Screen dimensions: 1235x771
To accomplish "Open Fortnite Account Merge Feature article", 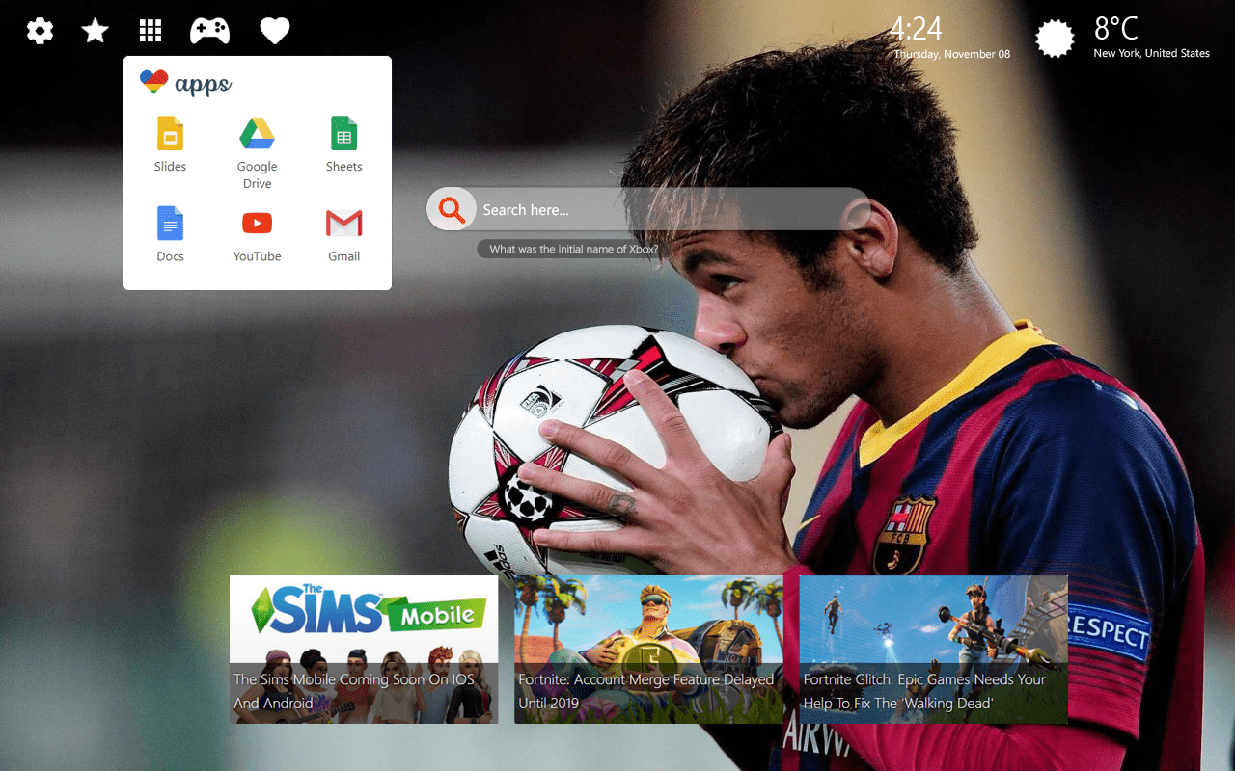I will pos(648,650).
